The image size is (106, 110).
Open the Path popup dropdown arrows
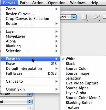coord(30,94)
